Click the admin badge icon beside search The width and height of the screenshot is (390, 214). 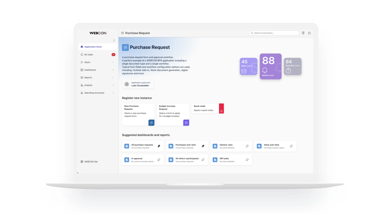click(x=303, y=33)
